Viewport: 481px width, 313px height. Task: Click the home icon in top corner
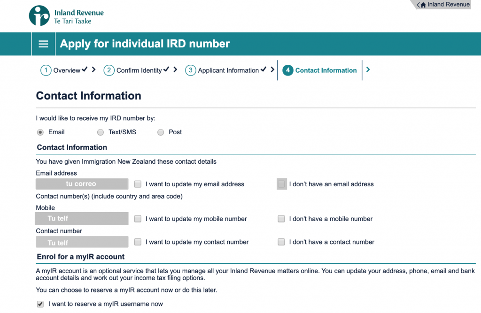coord(423,5)
